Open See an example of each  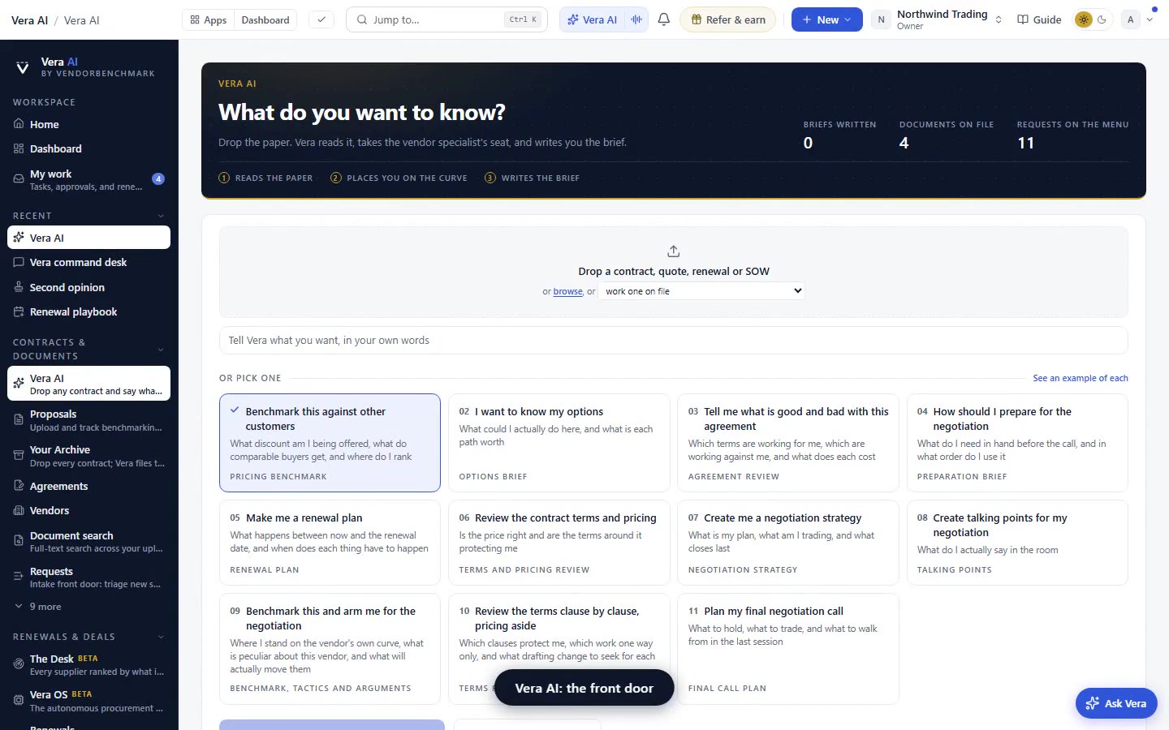click(x=1080, y=378)
